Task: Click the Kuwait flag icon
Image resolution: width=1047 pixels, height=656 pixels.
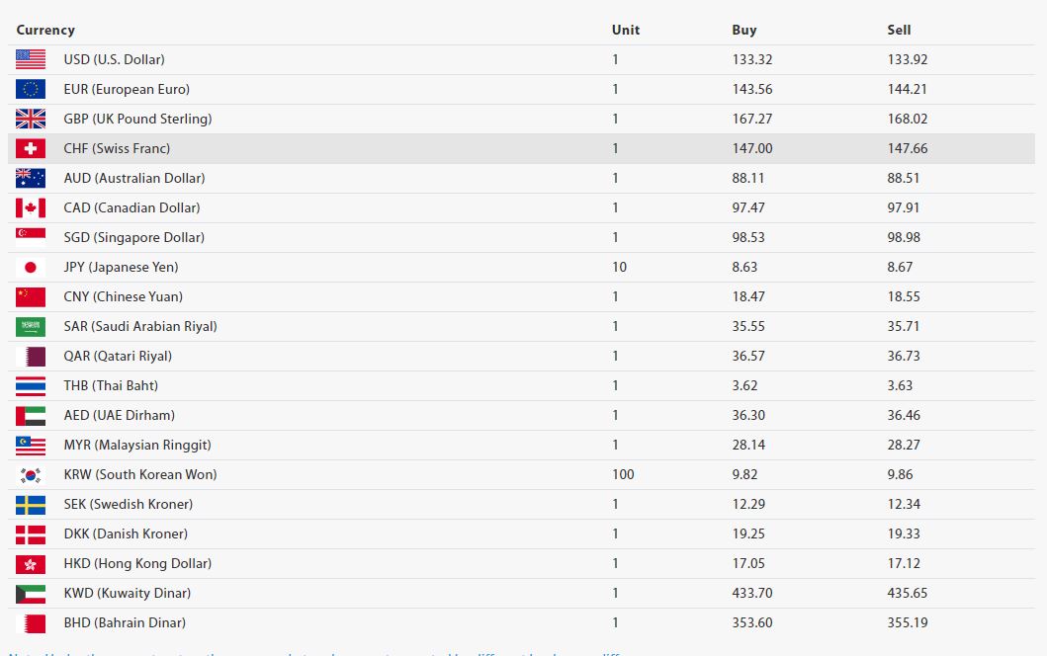Action: [x=31, y=593]
